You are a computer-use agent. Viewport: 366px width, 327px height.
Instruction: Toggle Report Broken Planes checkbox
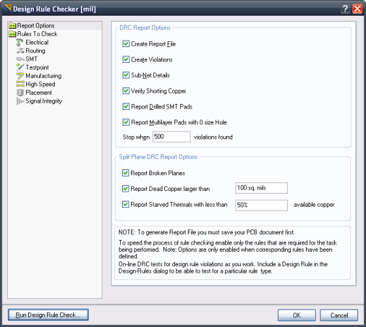coord(125,173)
